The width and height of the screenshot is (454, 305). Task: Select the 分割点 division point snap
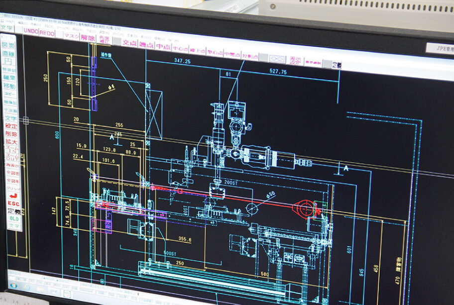tap(250, 56)
